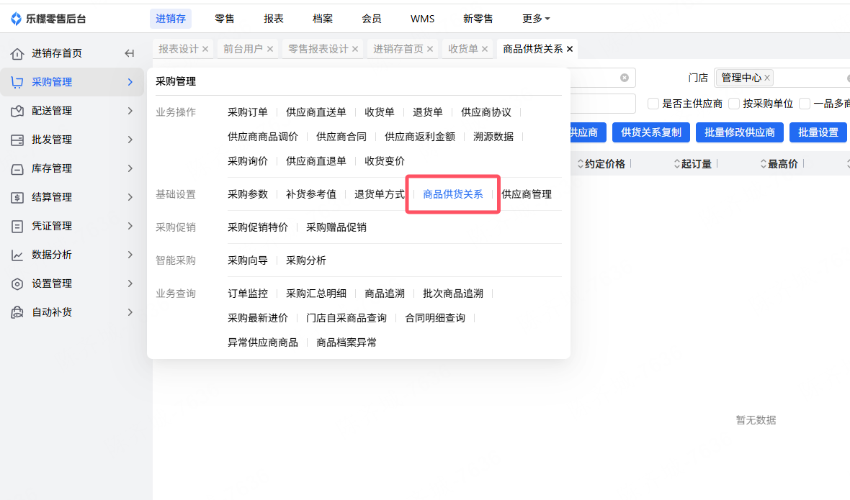Viewport: 850px width, 500px height.
Task: Expand the 数据分析 sidebar chevron
Action: pos(130,255)
